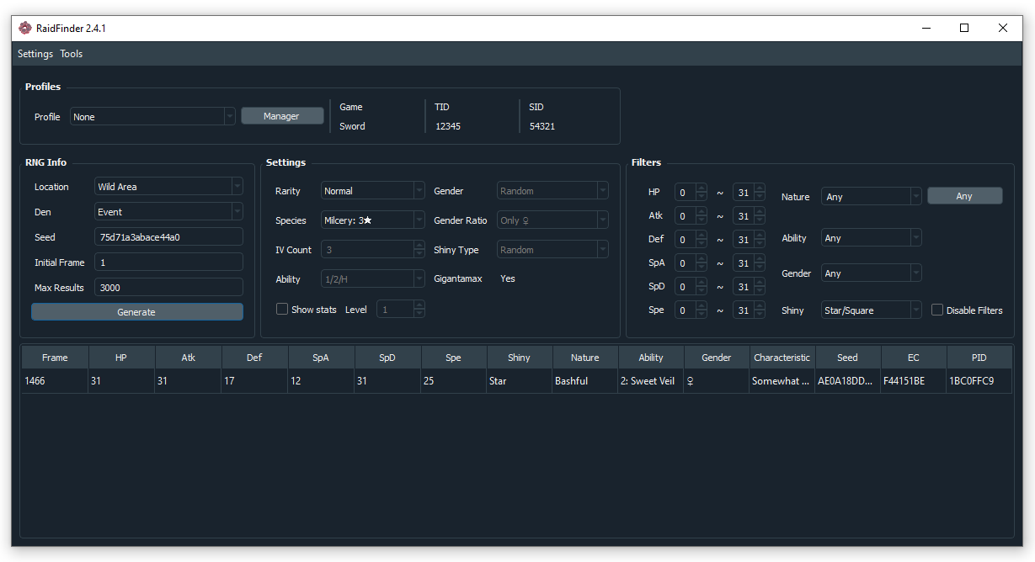Open the Species dropdown showing Milcery

click(x=372, y=220)
